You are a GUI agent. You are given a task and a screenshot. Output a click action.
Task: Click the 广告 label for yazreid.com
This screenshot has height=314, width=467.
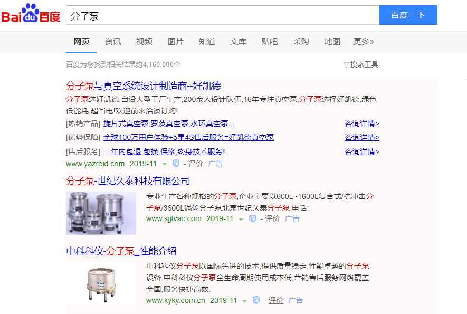215,164
